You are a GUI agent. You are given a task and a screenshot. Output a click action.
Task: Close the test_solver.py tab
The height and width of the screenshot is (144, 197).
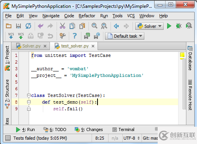93,46
